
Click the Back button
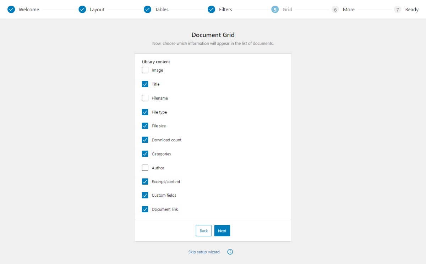[x=204, y=231]
